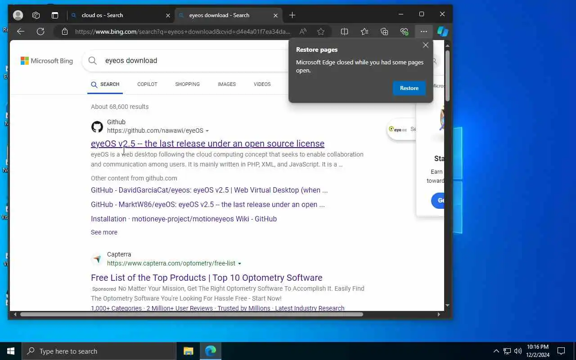The width and height of the screenshot is (576, 360).
Task: Go back with the back arrow
Action: point(20,31)
